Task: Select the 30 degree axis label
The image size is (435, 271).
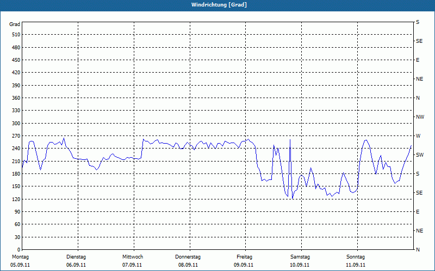Action: (17, 237)
